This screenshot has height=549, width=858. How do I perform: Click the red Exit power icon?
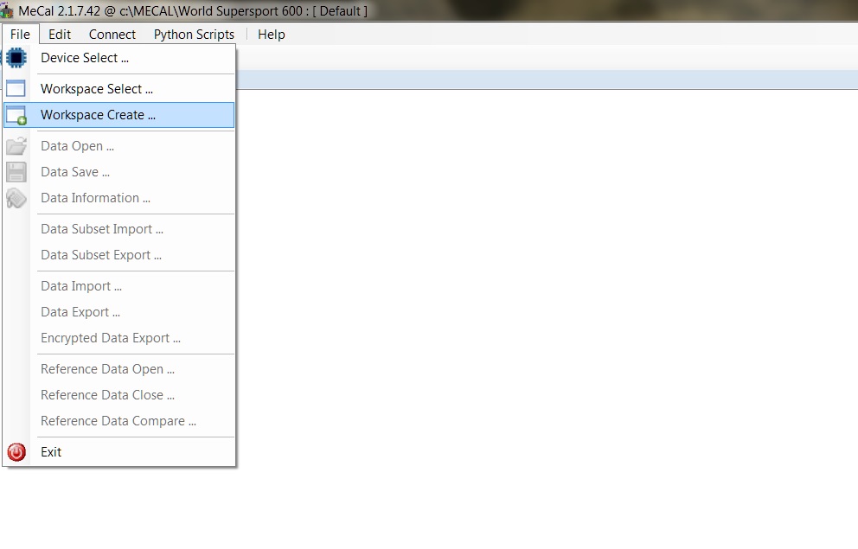coord(16,452)
